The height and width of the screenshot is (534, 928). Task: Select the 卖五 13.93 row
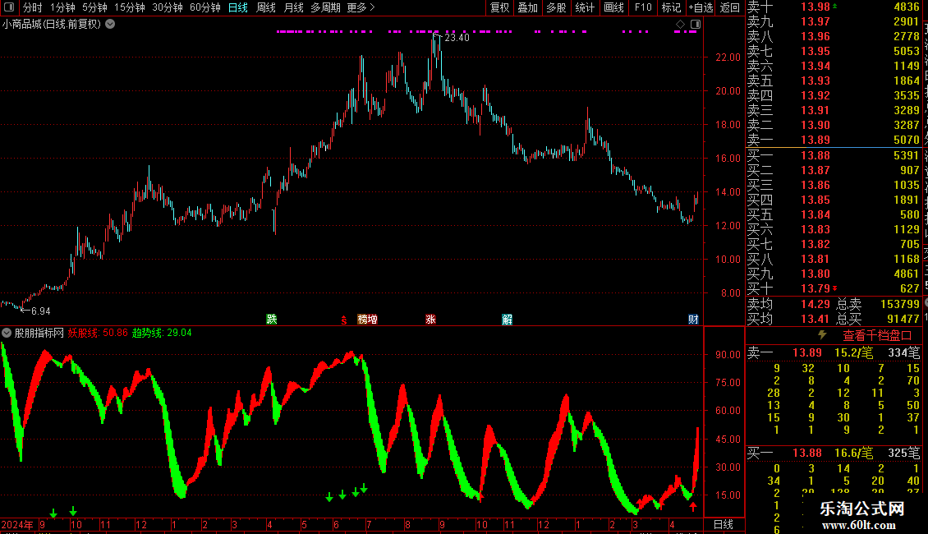[x=834, y=81]
